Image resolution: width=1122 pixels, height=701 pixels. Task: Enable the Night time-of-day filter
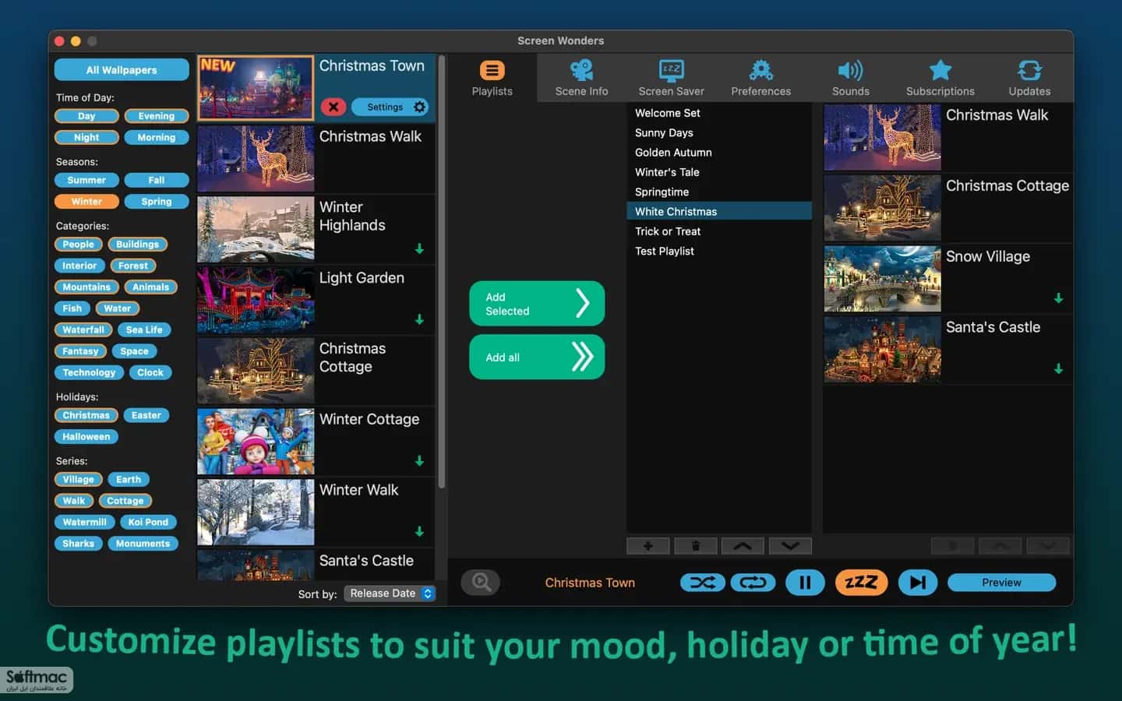point(86,137)
